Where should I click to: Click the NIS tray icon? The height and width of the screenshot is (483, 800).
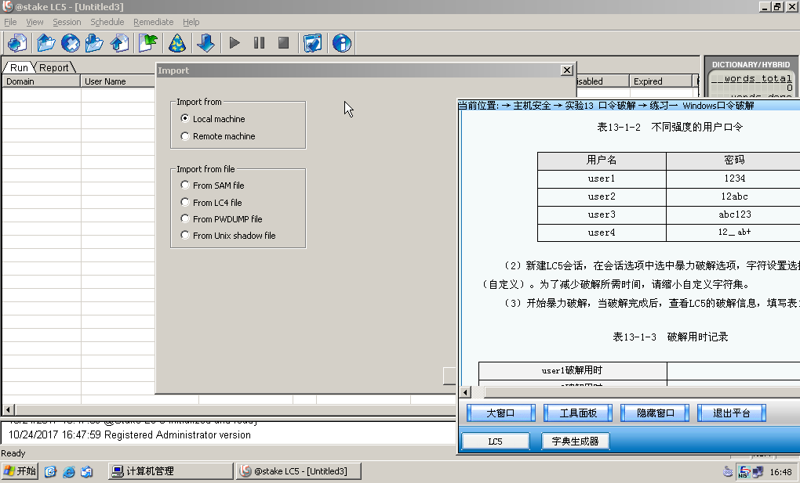(744, 472)
